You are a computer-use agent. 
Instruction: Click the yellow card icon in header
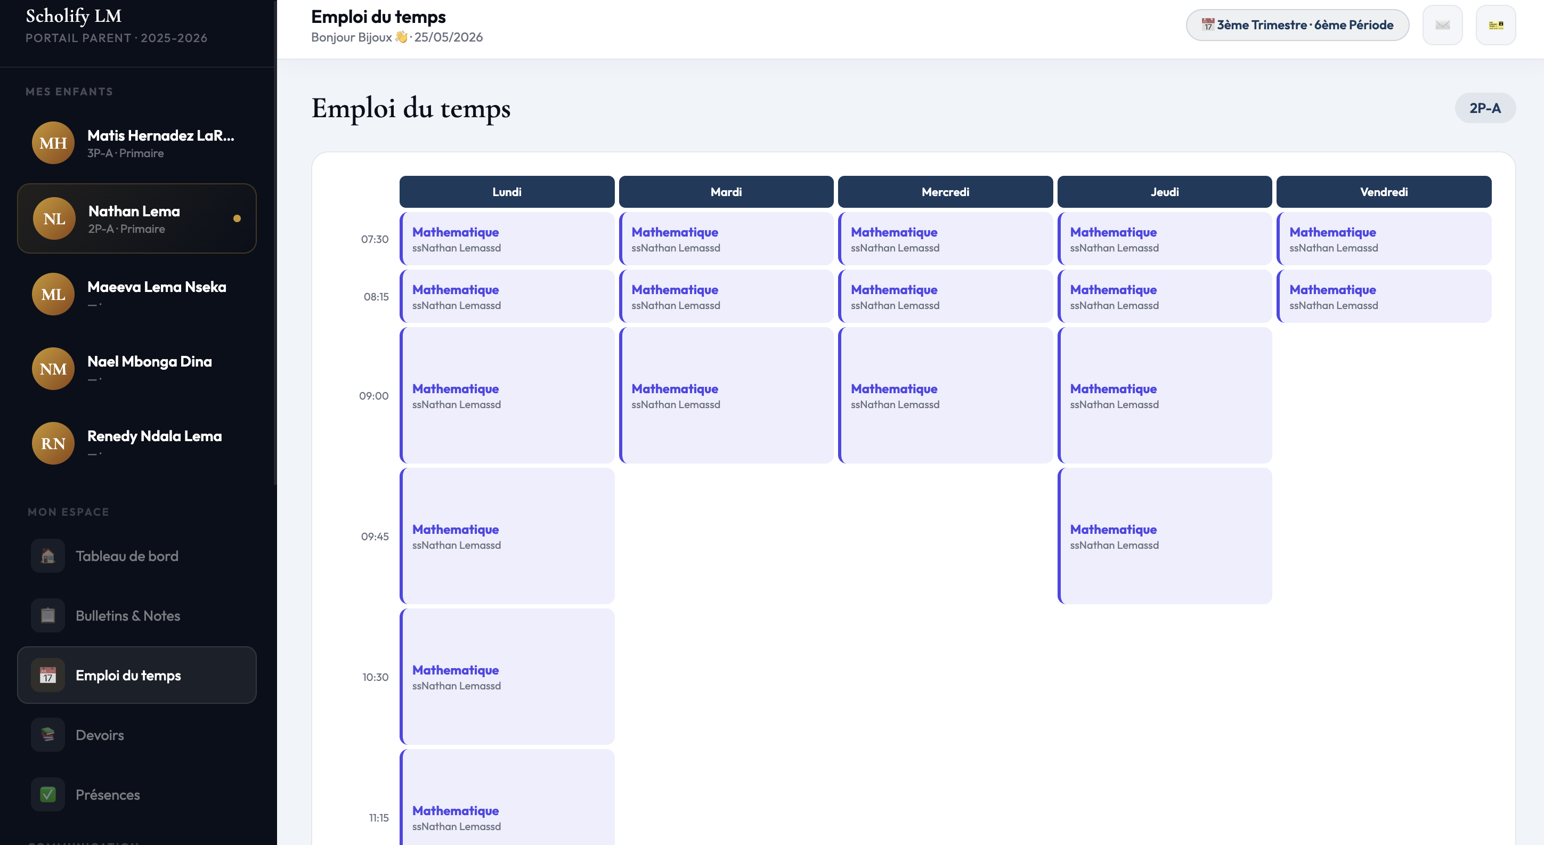(x=1496, y=25)
